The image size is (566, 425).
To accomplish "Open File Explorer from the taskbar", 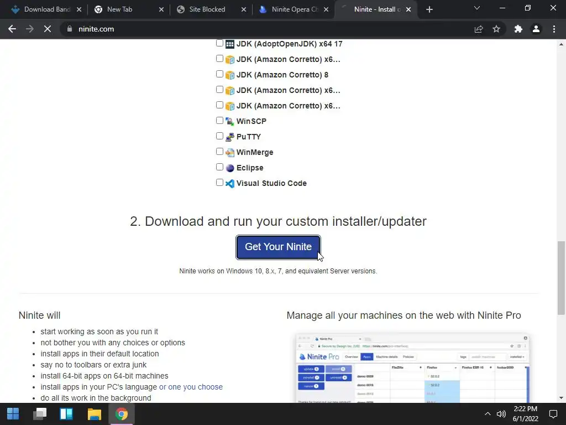I will [x=94, y=414].
